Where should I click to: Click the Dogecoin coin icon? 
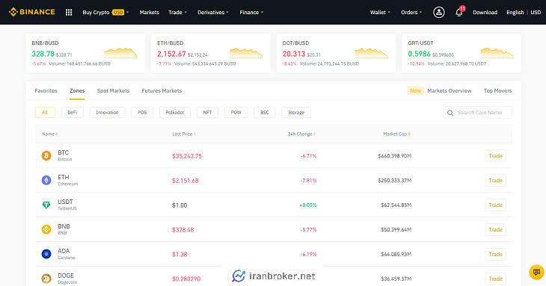46,279
